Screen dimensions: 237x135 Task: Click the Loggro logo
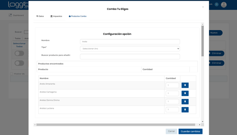click(x=18, y=5)
